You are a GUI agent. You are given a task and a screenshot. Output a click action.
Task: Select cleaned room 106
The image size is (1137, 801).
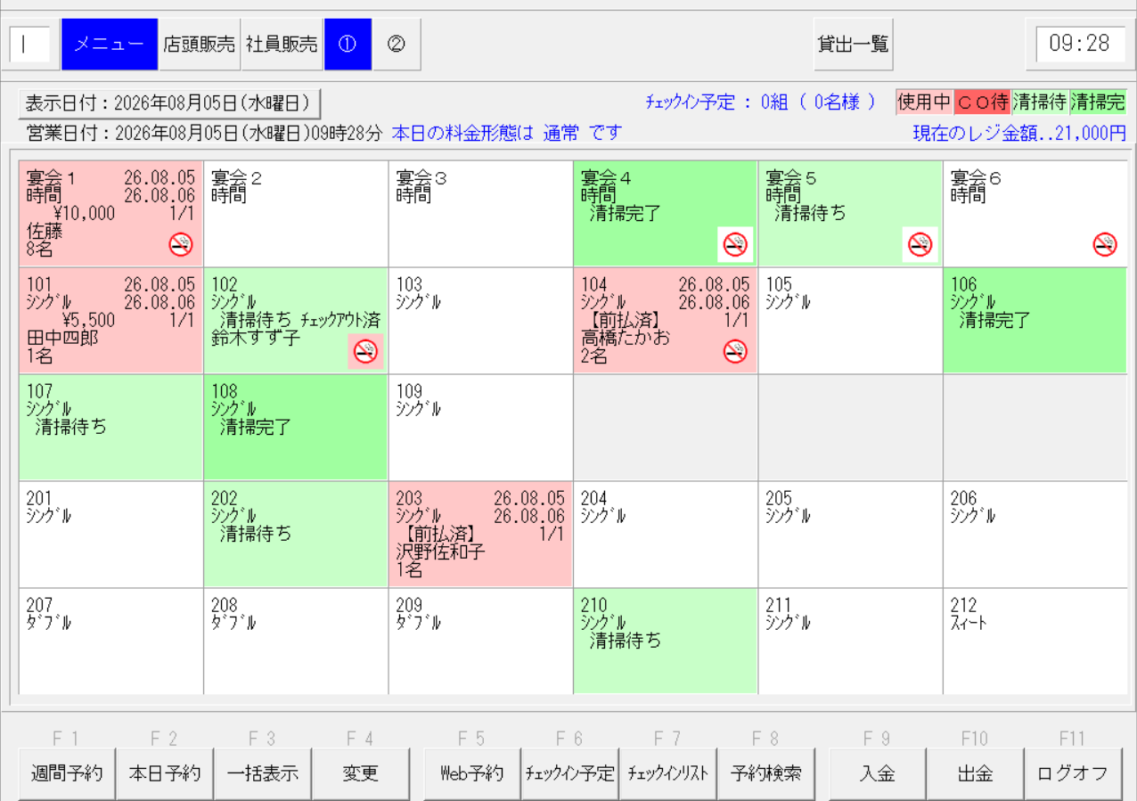tap(1035, 321)
